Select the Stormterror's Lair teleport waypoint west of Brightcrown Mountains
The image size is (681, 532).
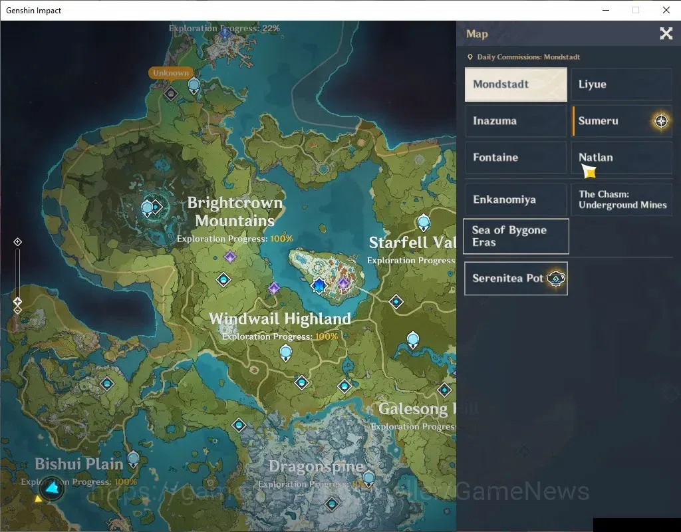147,208
